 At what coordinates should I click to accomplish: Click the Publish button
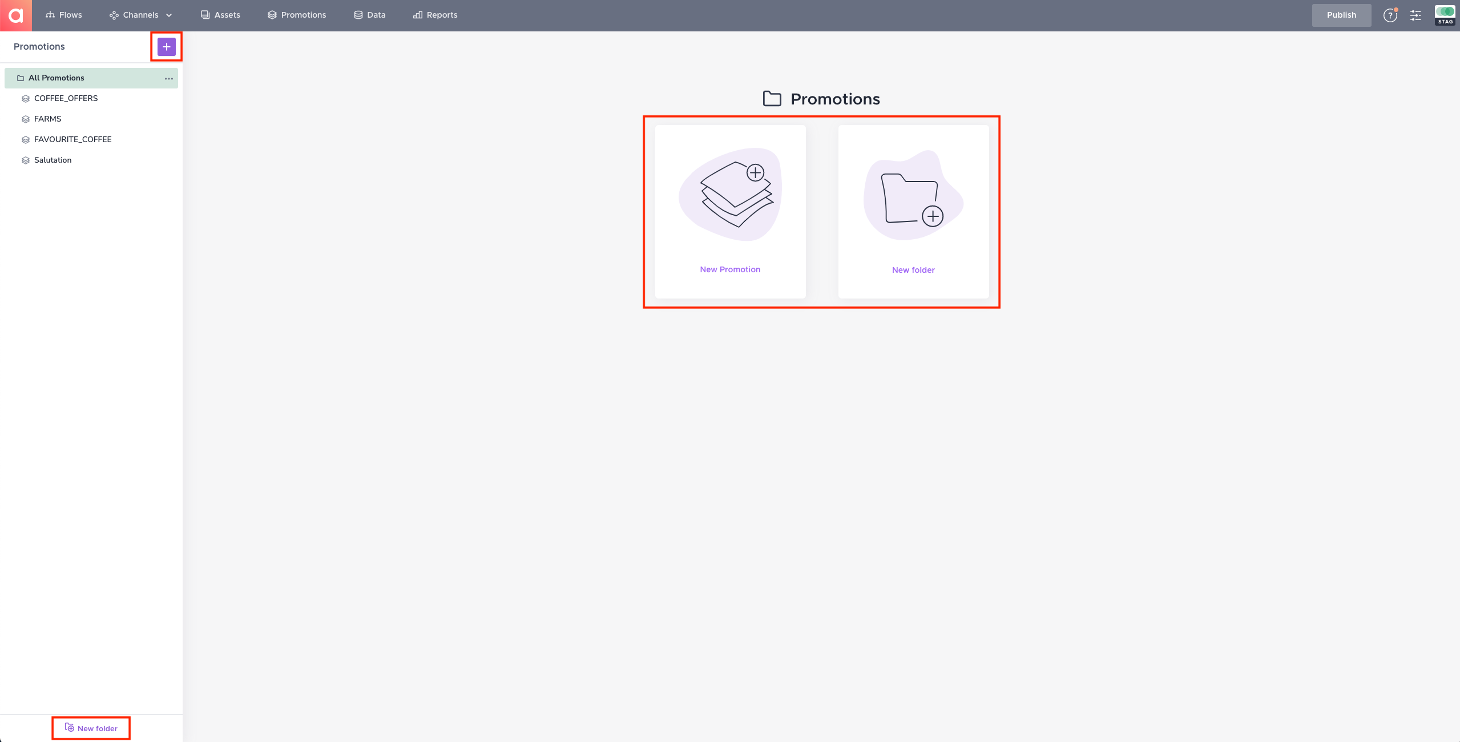(x=1341, y=15)
